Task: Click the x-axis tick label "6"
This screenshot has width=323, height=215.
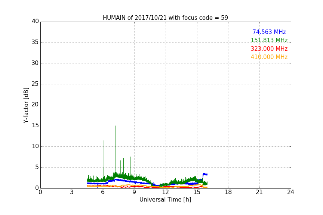Action: tap(103, 192)
